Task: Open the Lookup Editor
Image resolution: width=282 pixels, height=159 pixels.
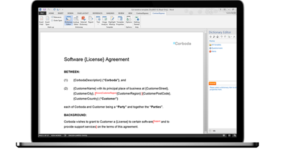Action: point(76,19)
